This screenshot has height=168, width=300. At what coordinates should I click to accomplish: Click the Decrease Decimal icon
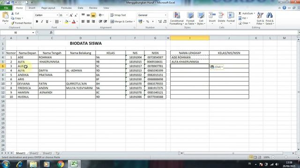coord(165,21)
